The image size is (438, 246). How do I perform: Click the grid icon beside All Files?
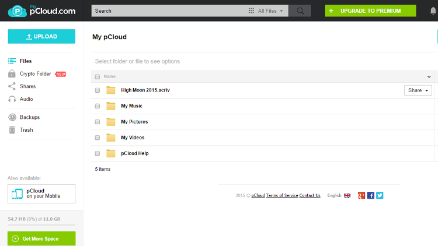coord(251,10)
